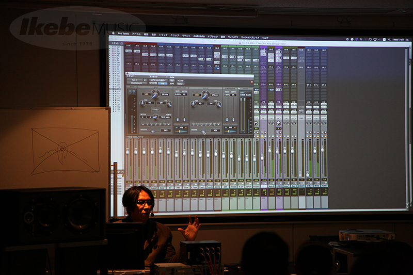Click the right channel FBK knob
This screenshot has width=413, height=275.
coord(193,104)
